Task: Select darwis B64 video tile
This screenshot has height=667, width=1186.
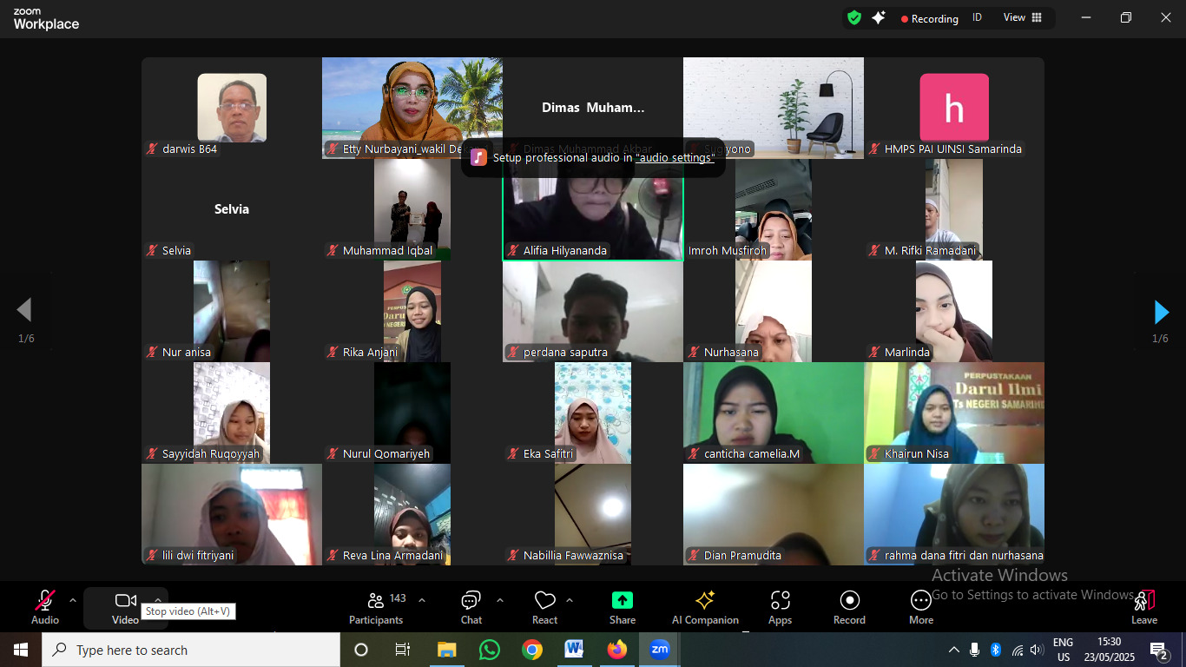Action: coord(232,108)
